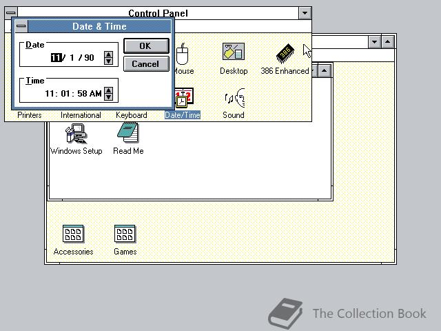This screenshot has height=331, width=441.
Task: Open the Windows Setup icon
Action: (x=76, y=133)
